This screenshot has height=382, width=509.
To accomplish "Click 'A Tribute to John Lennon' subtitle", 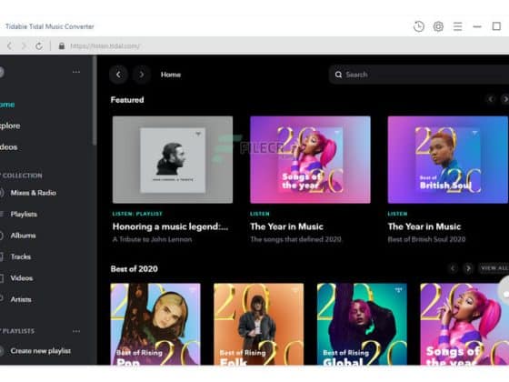I will 152,240.
